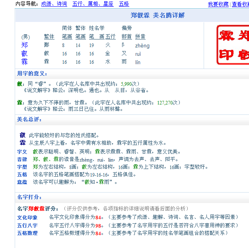Click the 部首 column header link
Viewport: 249px width, 248px height.
pyautogui.click(x=127, y=37)
